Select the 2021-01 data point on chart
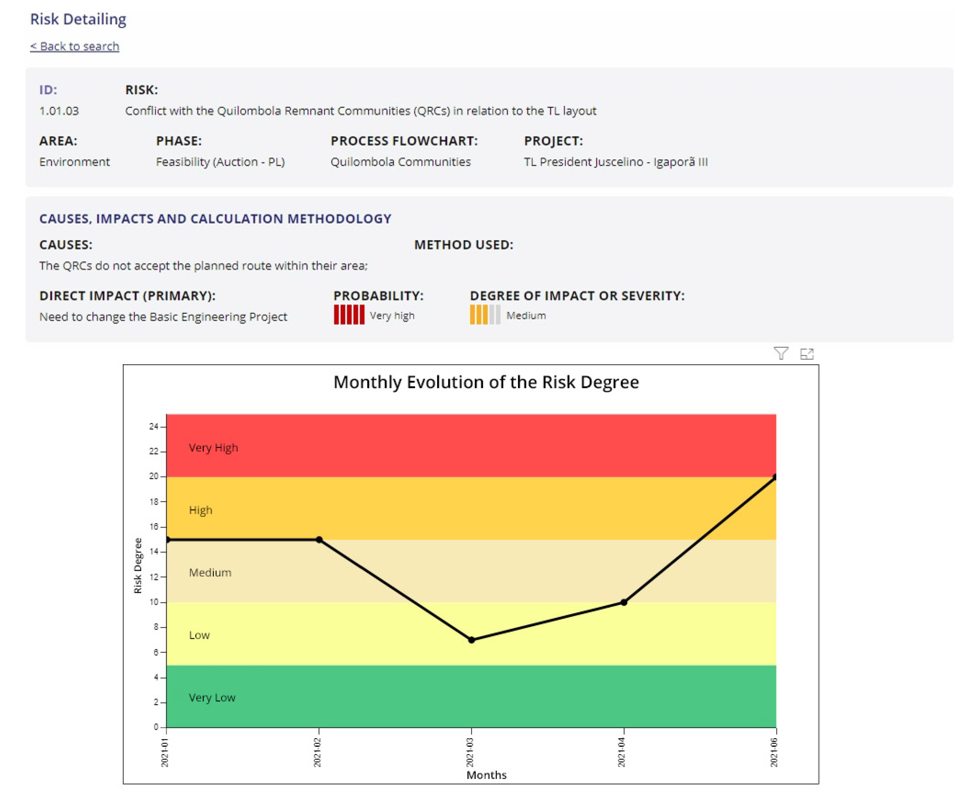 [168, 539]
